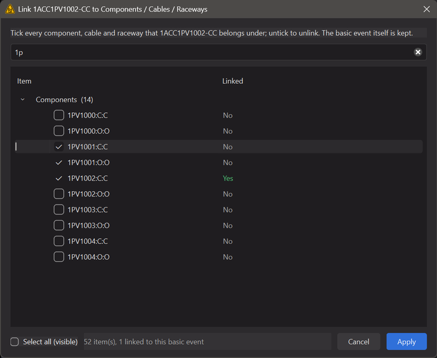The height and width of the screenshot is (358, 437).
Task: Sort by the Item column header
Action: point(24,81)
